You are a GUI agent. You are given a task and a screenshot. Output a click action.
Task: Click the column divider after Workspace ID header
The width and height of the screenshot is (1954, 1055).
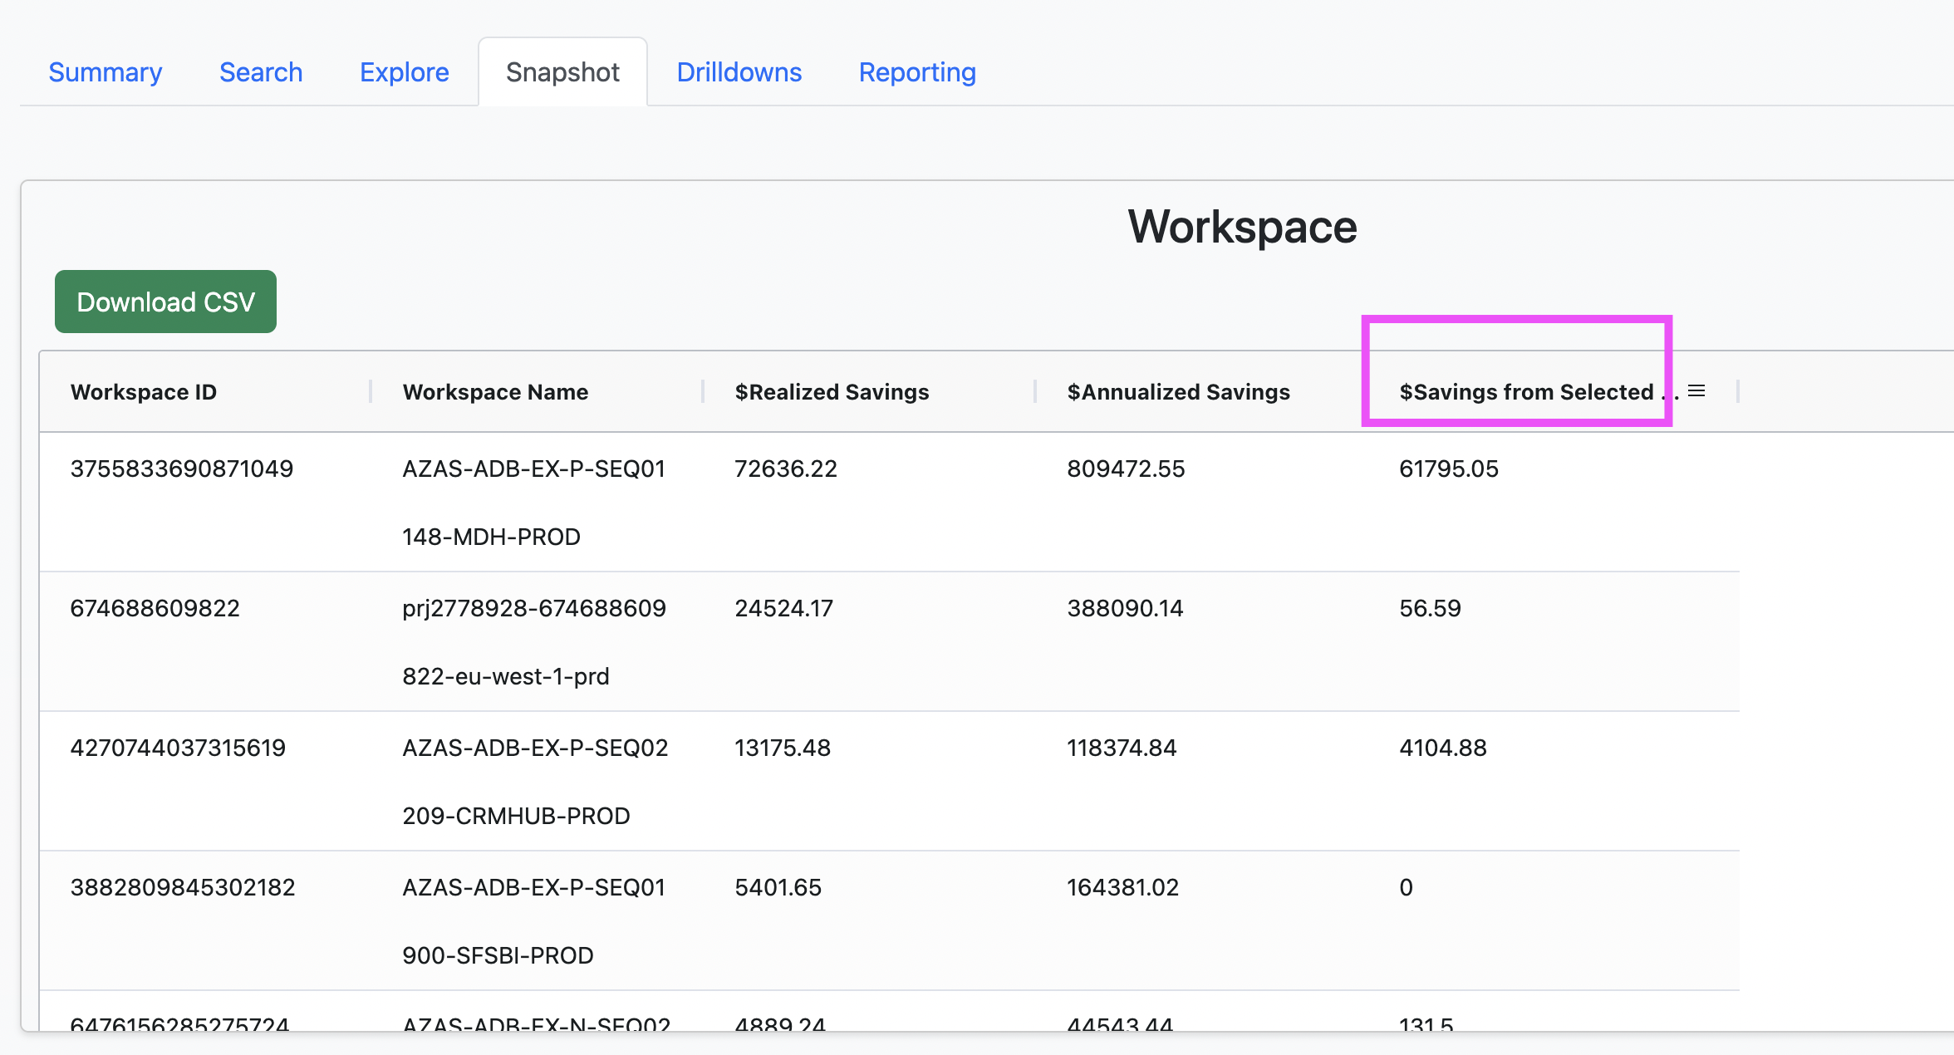tap(371, 391)
